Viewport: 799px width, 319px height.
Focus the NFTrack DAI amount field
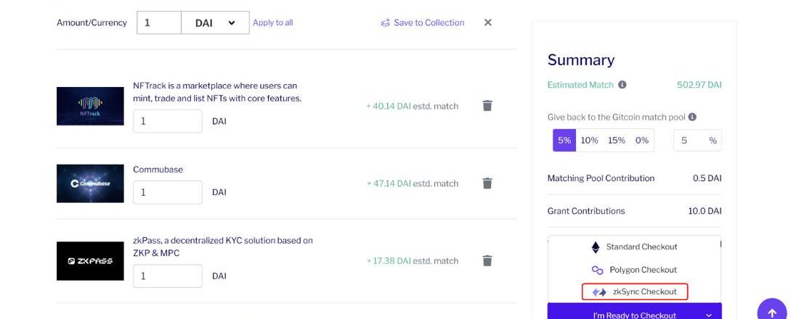(167, 121)
